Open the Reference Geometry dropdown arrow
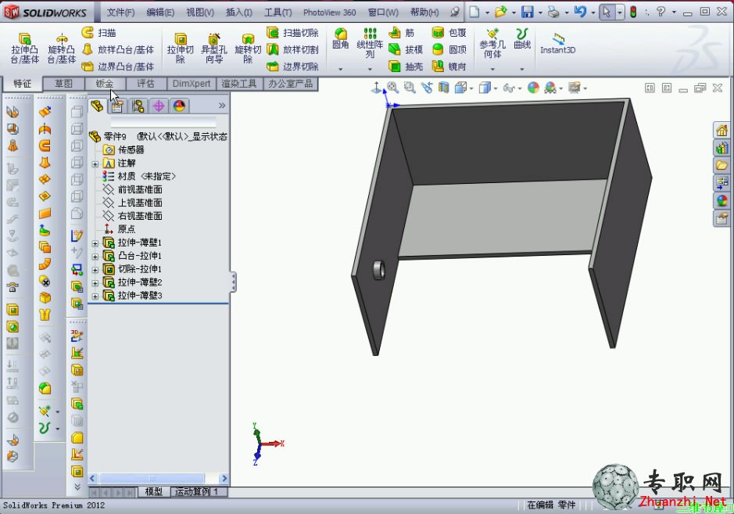This screenshot has width=734, height=514. click(x=492, y=70)
